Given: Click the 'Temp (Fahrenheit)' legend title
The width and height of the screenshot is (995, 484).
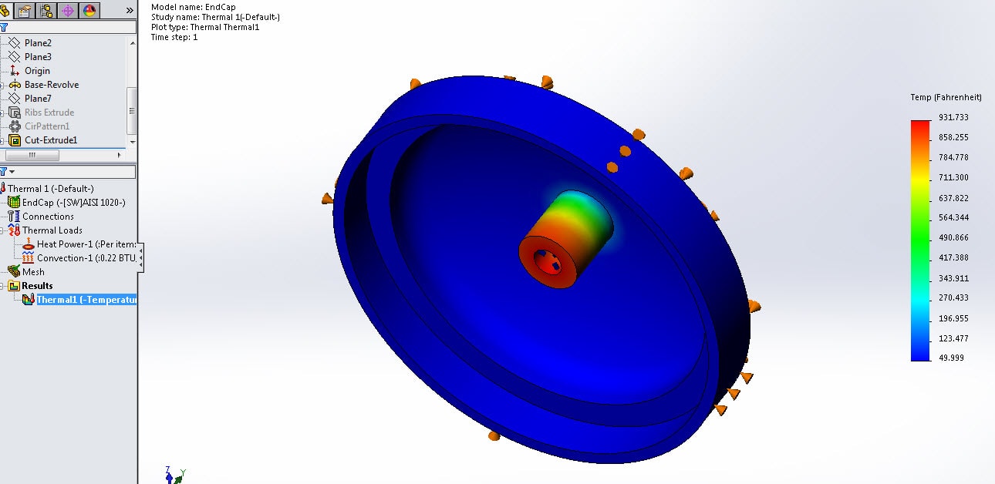Looking at the screenshot, I should click(946, 98).
